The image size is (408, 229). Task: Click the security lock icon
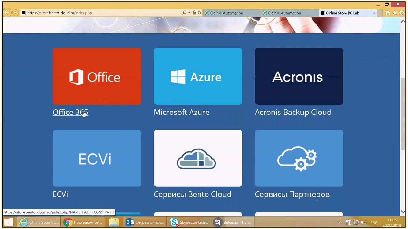coord(194,13)
